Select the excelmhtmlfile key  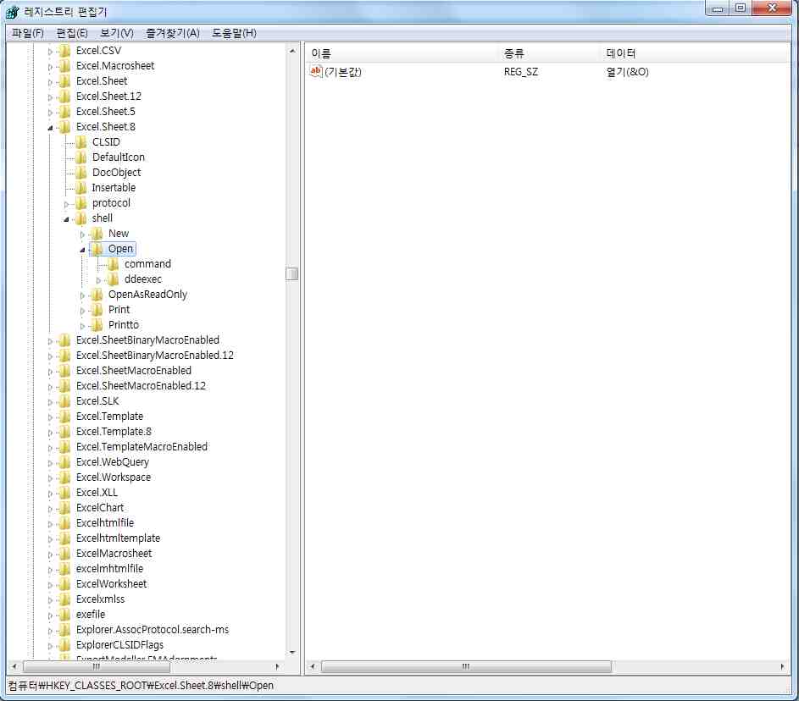109,569
